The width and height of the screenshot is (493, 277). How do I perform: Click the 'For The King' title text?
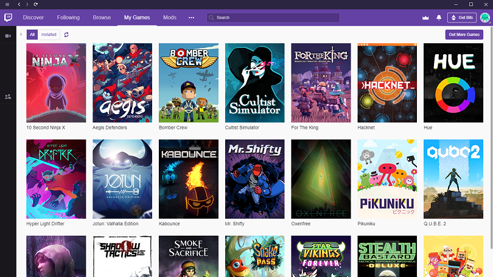305,128
